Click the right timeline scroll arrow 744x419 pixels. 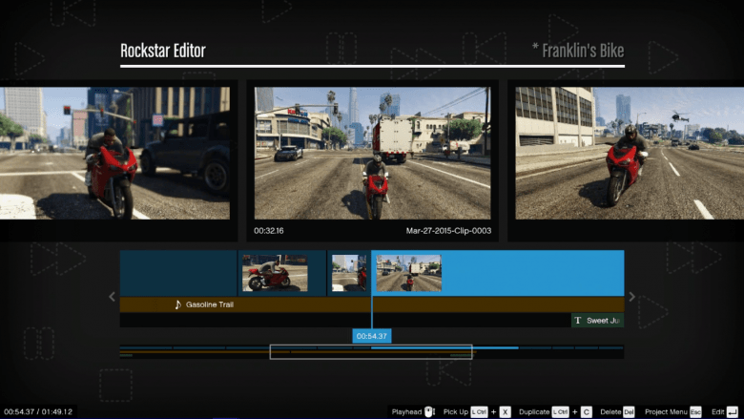coord(631,297)
